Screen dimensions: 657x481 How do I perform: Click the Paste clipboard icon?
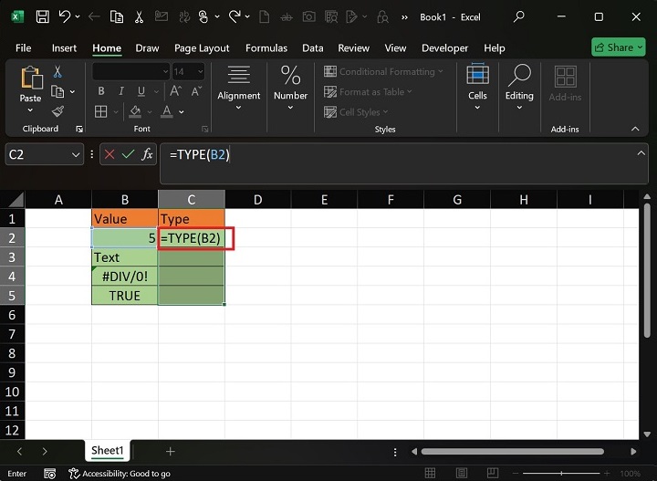[x=31, y=78]
